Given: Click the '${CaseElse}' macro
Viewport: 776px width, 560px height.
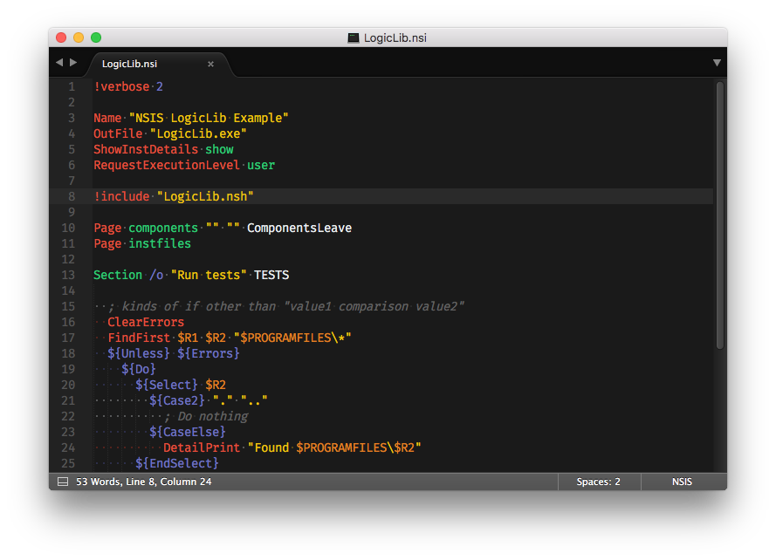Looking at the screenshot, I should 188,432.
